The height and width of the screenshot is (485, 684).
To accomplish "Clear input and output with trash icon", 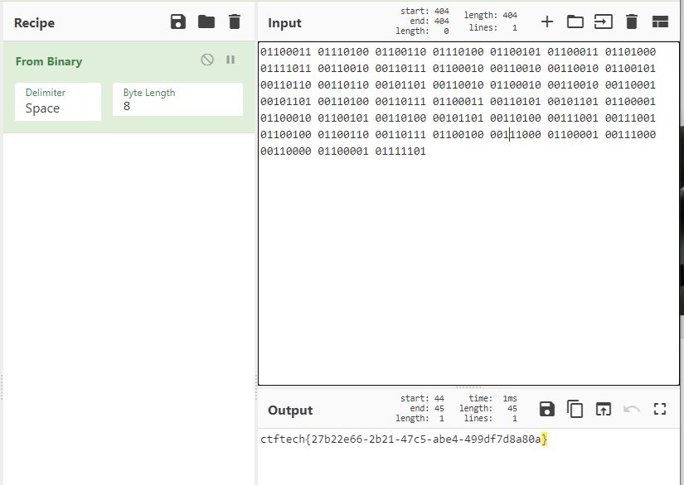I will coord(632,22).
